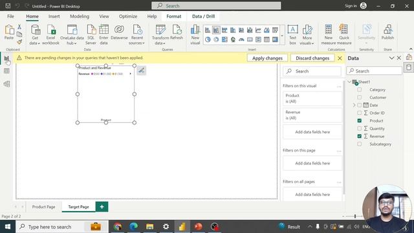
Task: Switch to Model view in left sidebar
Action: [x=6, y=83]
